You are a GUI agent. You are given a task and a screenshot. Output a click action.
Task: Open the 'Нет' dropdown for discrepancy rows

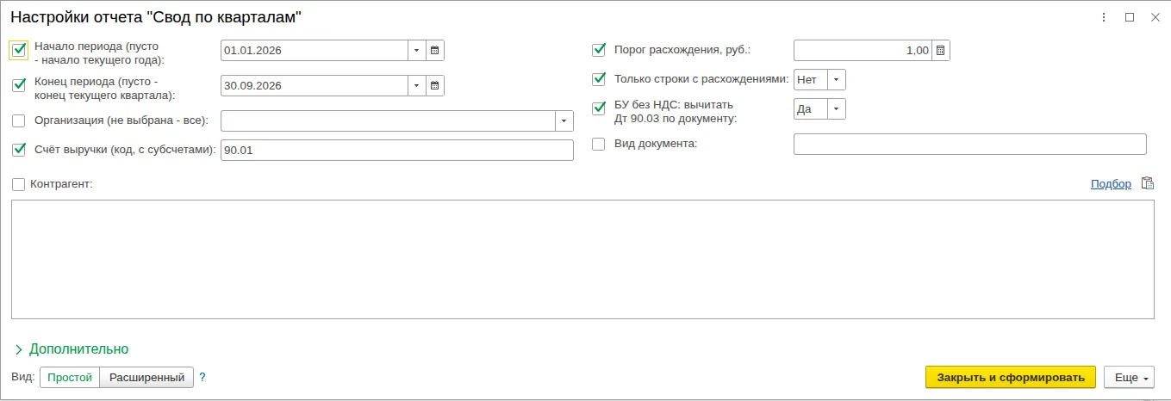(x=837, y=79)
